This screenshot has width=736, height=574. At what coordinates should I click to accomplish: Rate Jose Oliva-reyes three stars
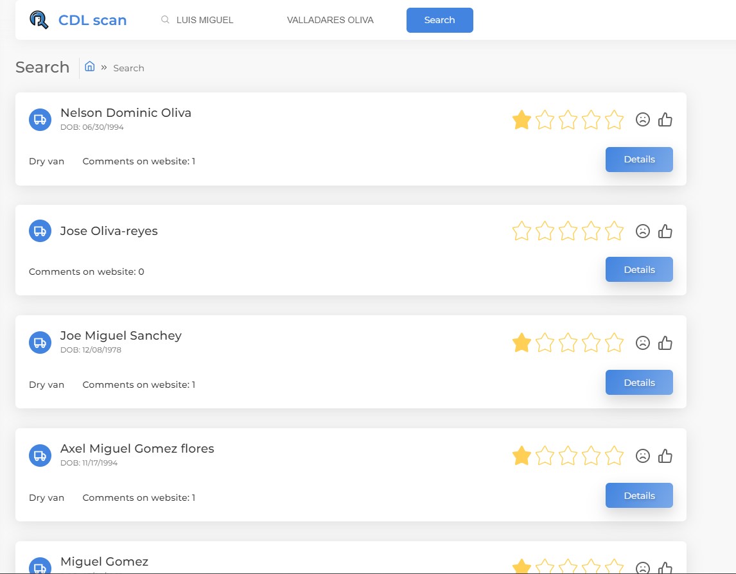coord(568,231)
